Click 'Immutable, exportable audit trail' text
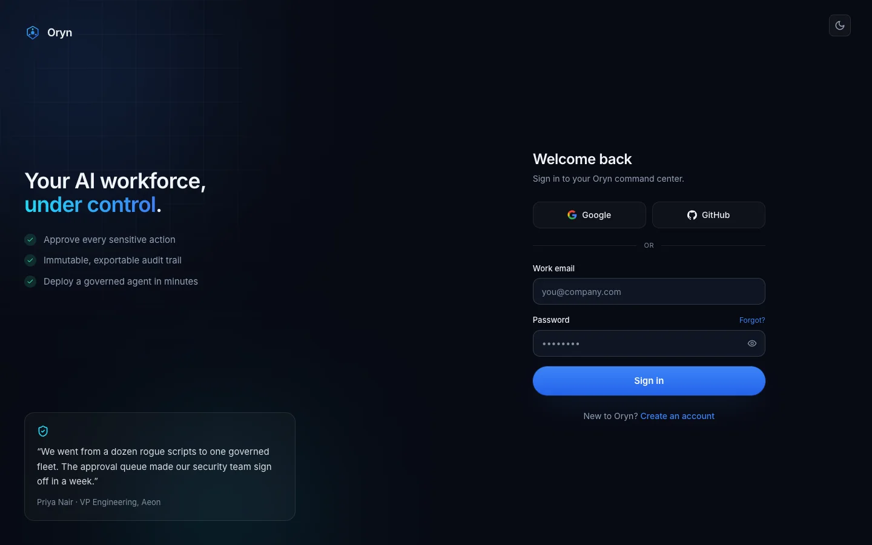This screenshot has height=545, width=872. tap(113, 260)
